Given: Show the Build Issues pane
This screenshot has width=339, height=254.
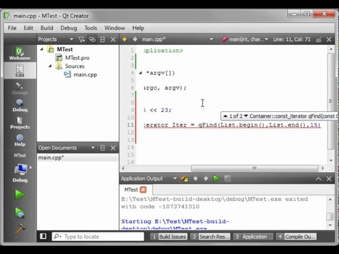Looking at the screenshot, I should [x=169, y=237].
